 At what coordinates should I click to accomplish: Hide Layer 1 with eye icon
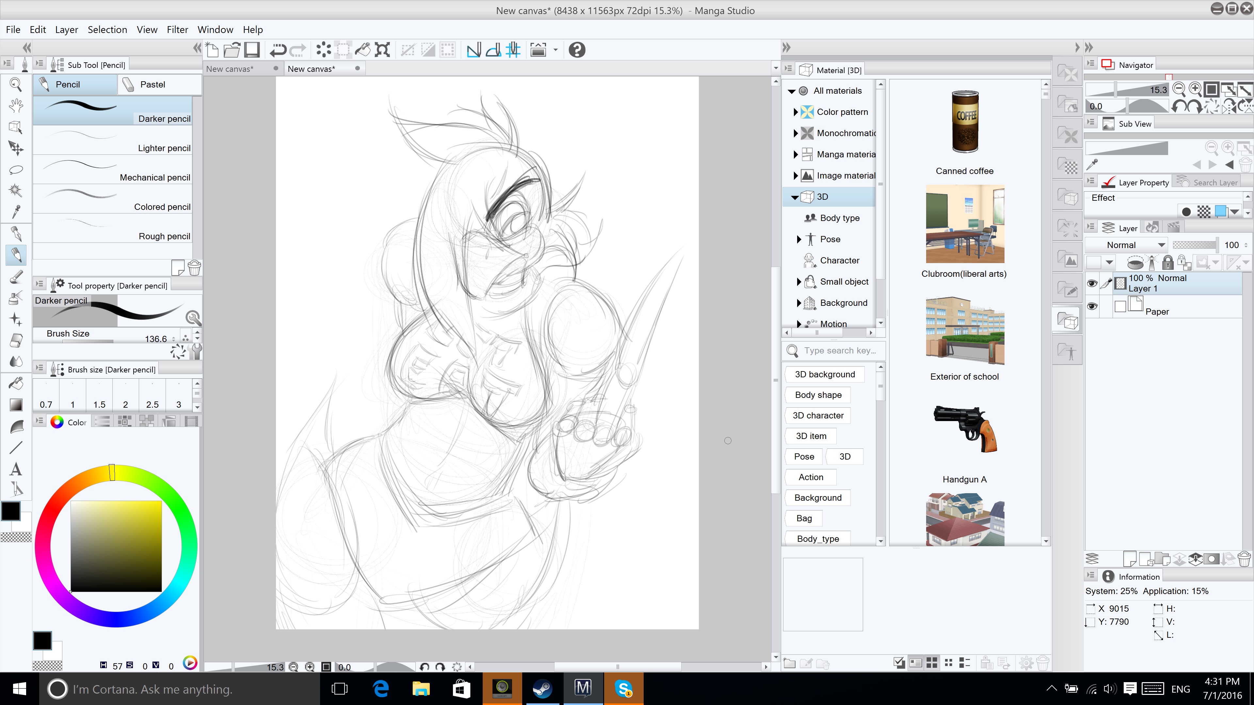tap(1092, 283)
